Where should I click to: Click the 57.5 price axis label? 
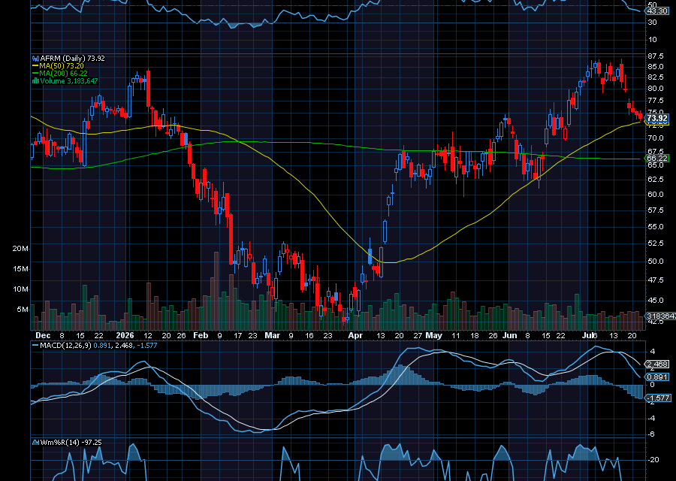click(655, 210)
